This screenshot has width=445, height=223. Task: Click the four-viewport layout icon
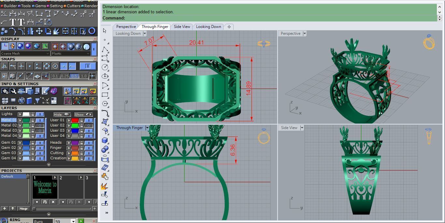pos(5,101)
